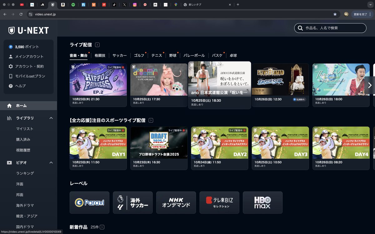The image size is (375, 234).
Task: Switch to the Amazon browser tab
Action: 63,5
